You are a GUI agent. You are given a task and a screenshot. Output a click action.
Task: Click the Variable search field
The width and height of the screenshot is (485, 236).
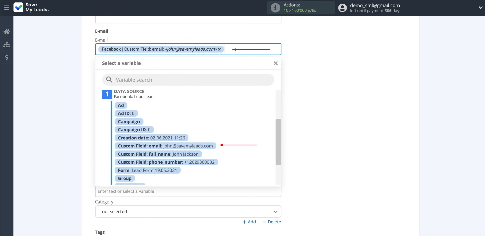coord(188,80)
